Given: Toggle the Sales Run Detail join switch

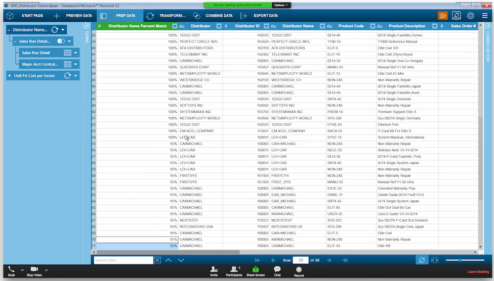Looking at the screenshot, I should click(61, 41).
